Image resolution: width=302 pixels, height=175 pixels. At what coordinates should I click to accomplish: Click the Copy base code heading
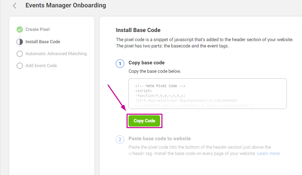click(x=146, y=63)
